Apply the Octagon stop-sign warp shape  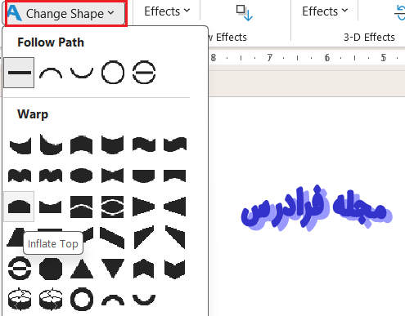coord(51,269)
